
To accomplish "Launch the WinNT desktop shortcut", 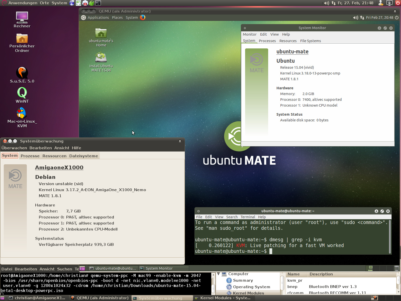I will pyautogui.click(x=22, y=93).
